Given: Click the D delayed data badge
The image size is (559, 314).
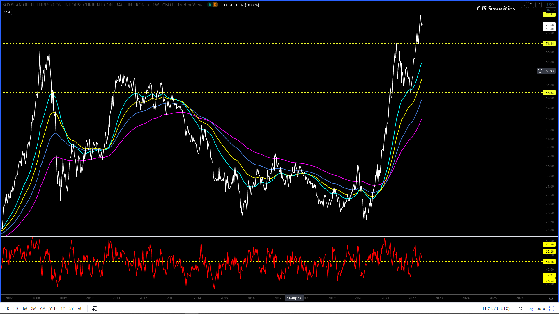Looking at the screenshot, I should coord(215,5).
